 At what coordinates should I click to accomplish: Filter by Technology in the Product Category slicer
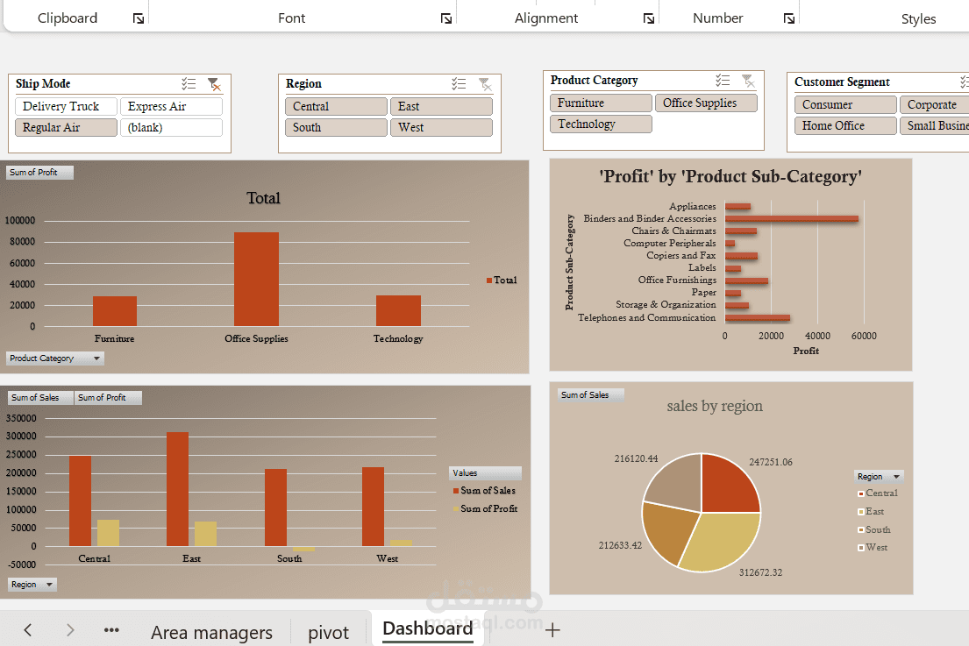pos(600,124)
